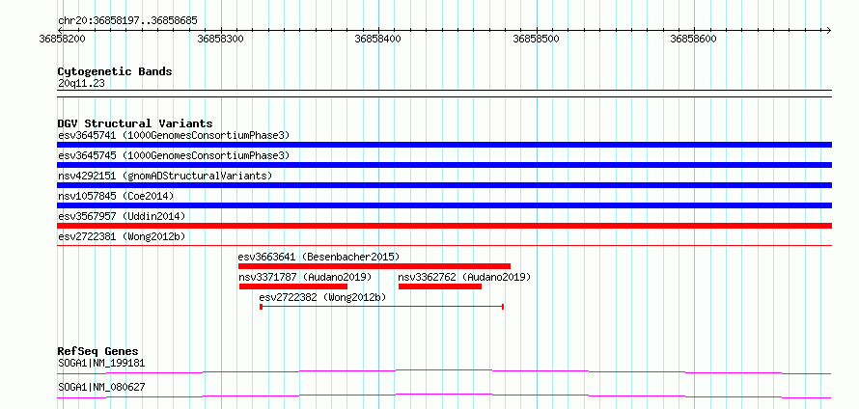Select the esv3663641 Besenbacher2015 red bar
859x409 pixels.
point(374,266)
